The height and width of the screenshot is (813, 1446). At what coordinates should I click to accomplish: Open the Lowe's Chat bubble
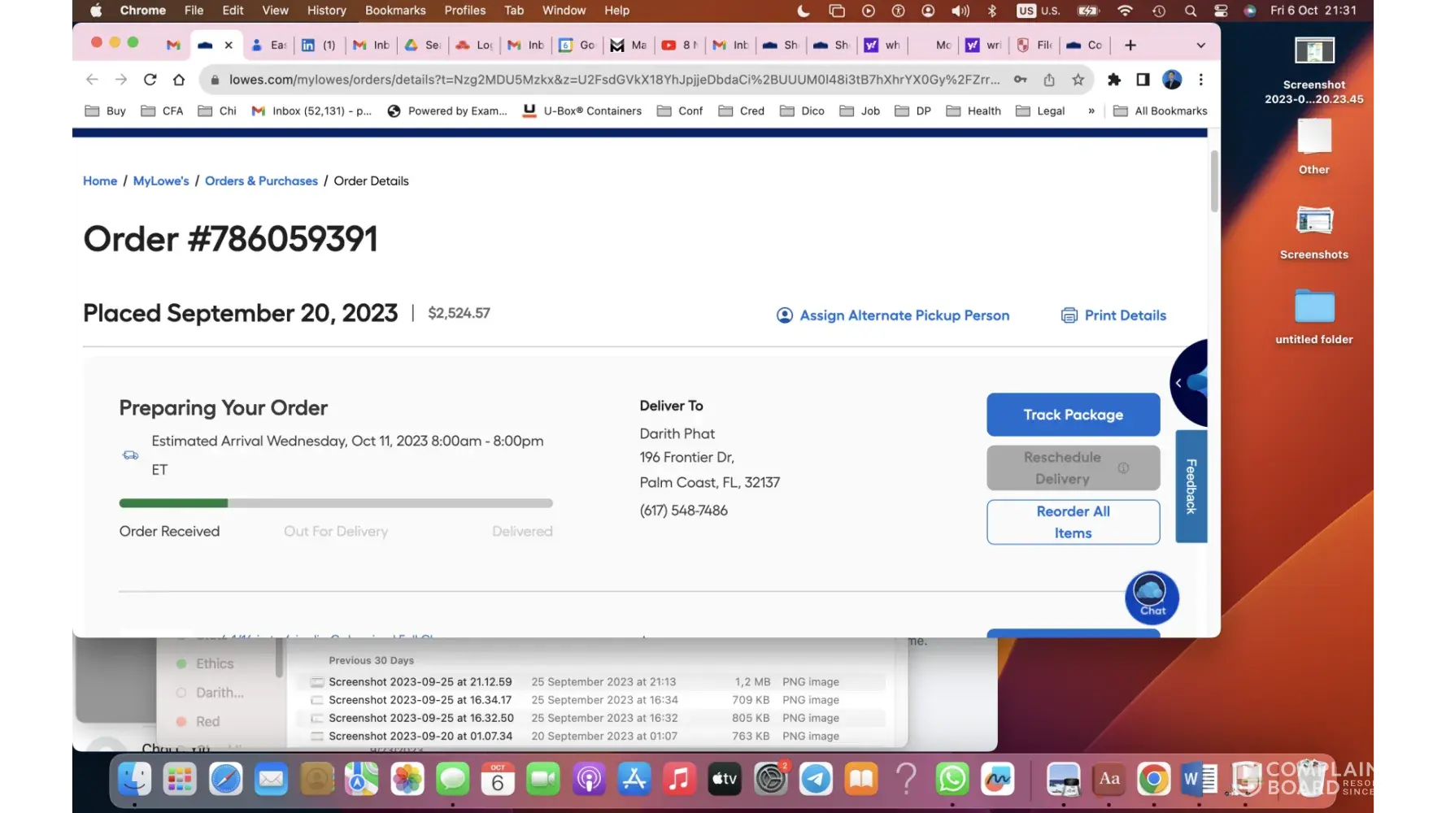pos(1152,598)
